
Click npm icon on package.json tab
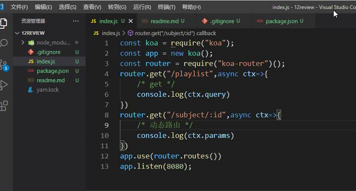[260, 21]
